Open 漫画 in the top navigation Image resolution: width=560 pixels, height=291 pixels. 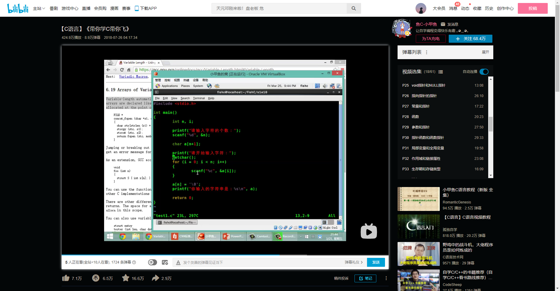point(114,8)
